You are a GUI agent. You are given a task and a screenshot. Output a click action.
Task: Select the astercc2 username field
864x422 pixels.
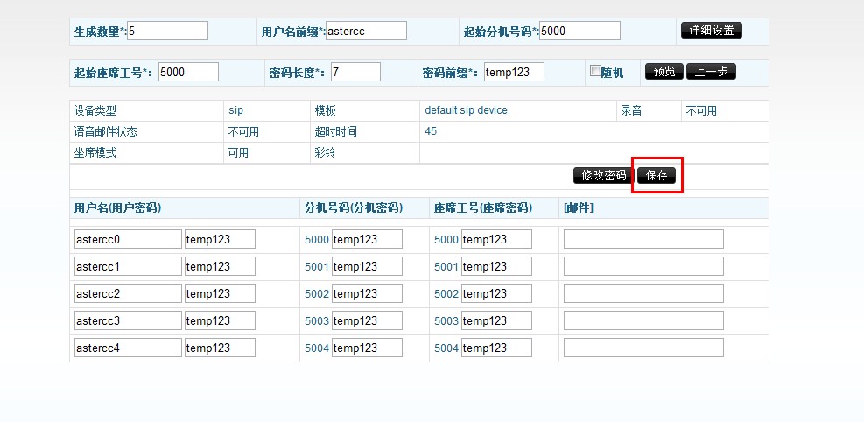click(x=128, y=293)
